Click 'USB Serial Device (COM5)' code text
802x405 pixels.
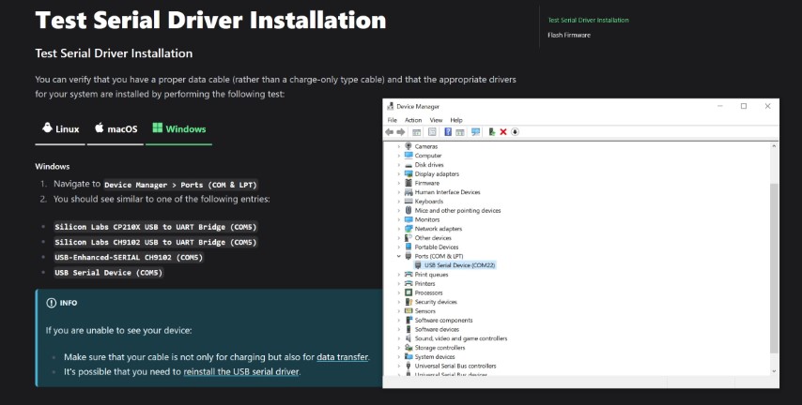[108, 273]
